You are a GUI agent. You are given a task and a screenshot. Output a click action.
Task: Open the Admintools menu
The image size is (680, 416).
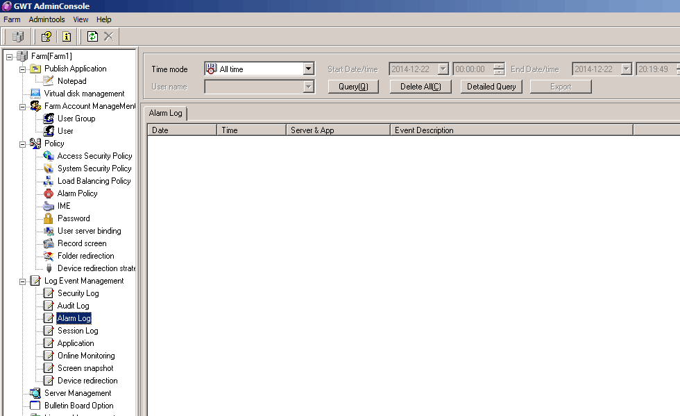pos(46,19)
